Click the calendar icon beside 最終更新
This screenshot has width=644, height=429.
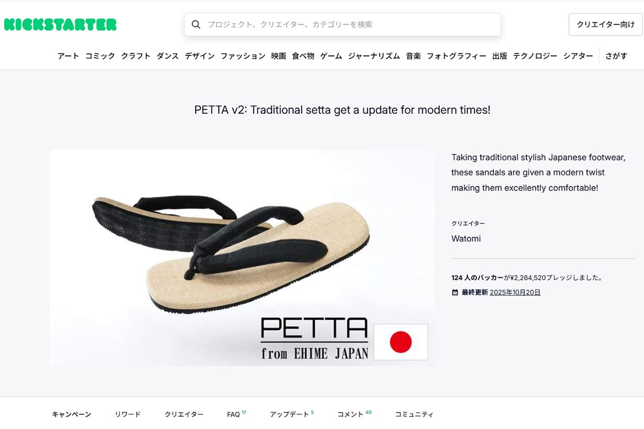point(454,292)
